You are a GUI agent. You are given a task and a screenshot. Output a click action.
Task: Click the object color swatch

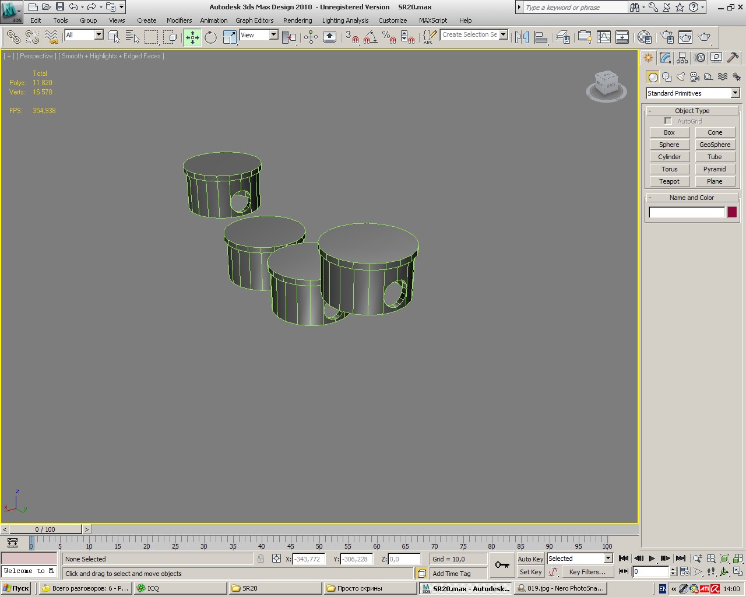click(x=732, y=212)
